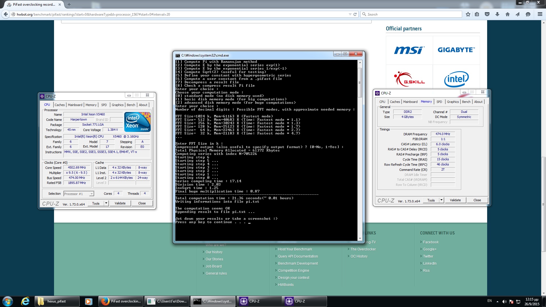Switch to Firefox PiFast taskbar button
546x307 pixels.
coord(121,301)
